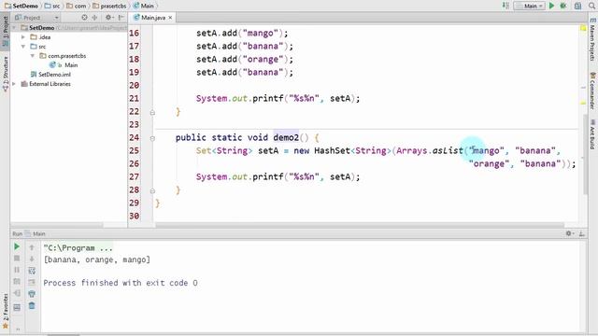
Task: Place cursor on demo2 method name
Action: click(x=286, y=137)
